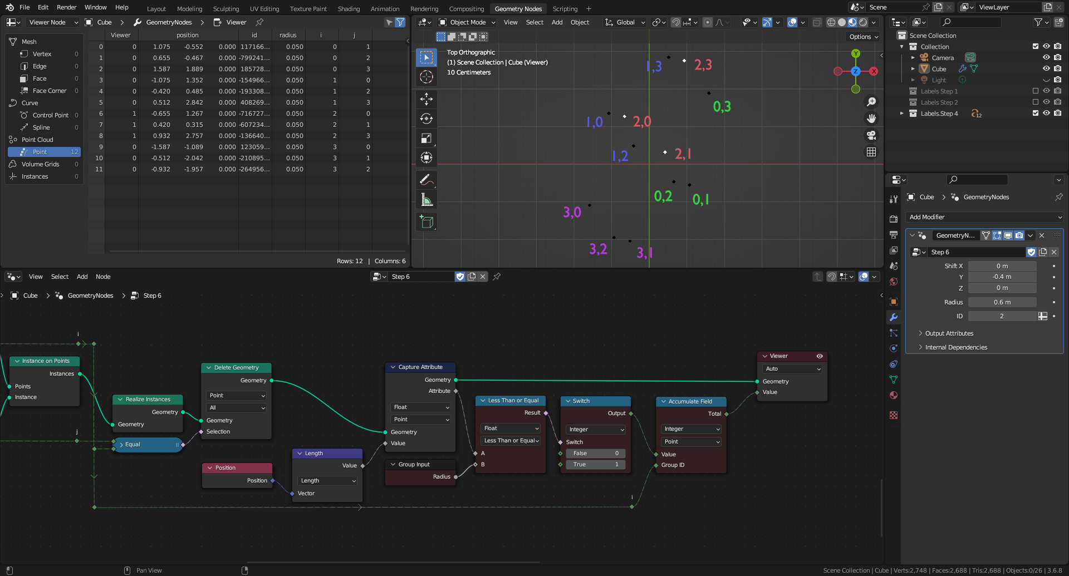
Task: Open the Object Mode dropdown
Action: (466, 22)
